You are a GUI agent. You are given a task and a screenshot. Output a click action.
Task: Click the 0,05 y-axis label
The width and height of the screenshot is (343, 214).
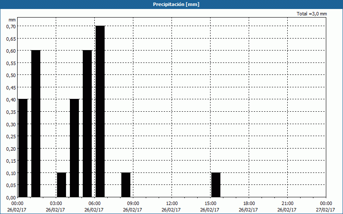coord(11,185)
